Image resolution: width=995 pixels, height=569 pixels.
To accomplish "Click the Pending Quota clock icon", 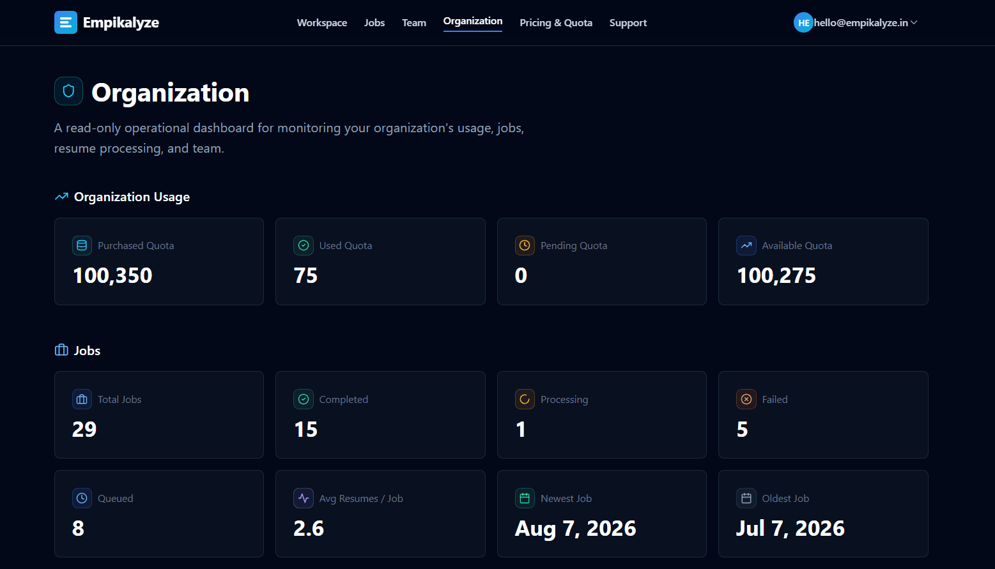I will [x=525, y=245].
